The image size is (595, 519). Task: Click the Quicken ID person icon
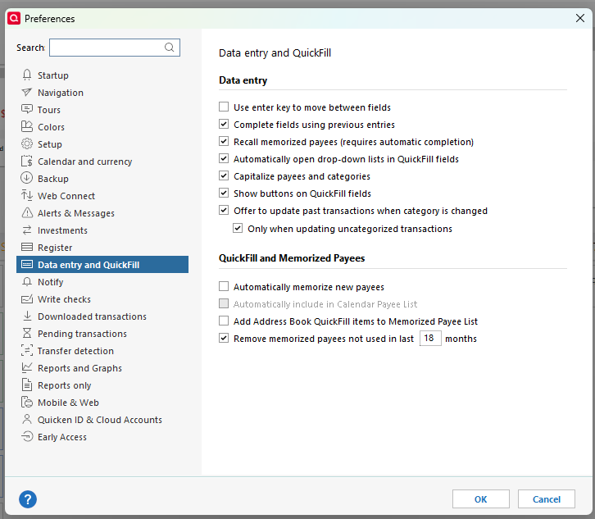coord(27,420)
